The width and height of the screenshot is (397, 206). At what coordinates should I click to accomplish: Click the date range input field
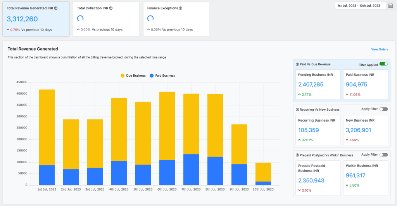point(360,5)
